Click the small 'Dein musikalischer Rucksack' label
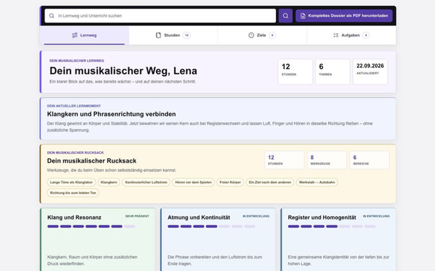This screenshot has height=271, width=435. pyautogui.click(x=75, y=152)
